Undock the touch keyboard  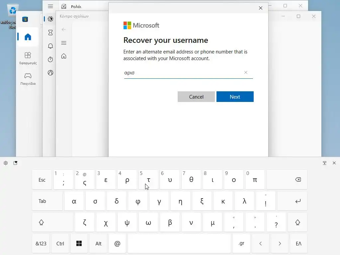325,163
